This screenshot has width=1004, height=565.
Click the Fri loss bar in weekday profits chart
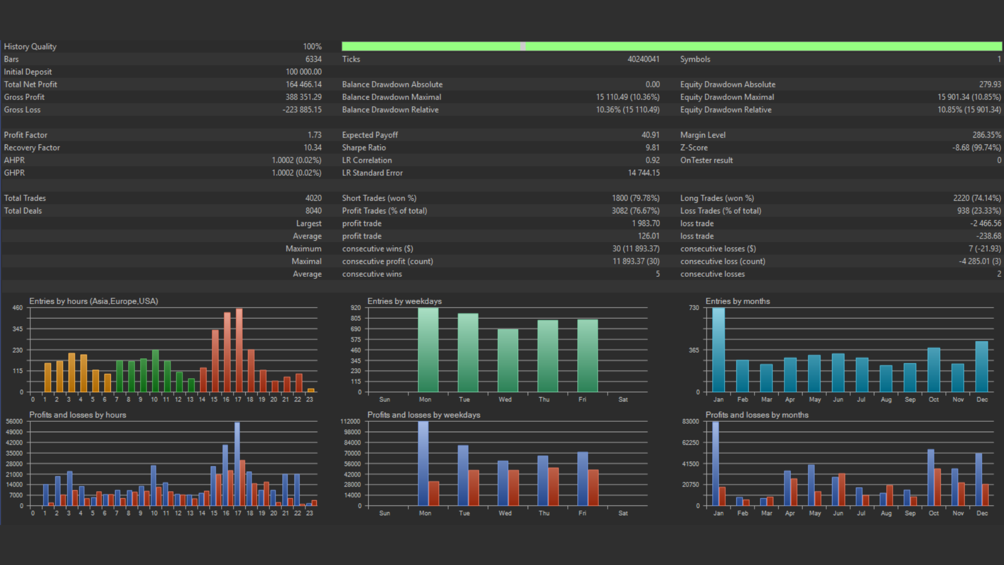pyautogui.click(x=593, y=488)
